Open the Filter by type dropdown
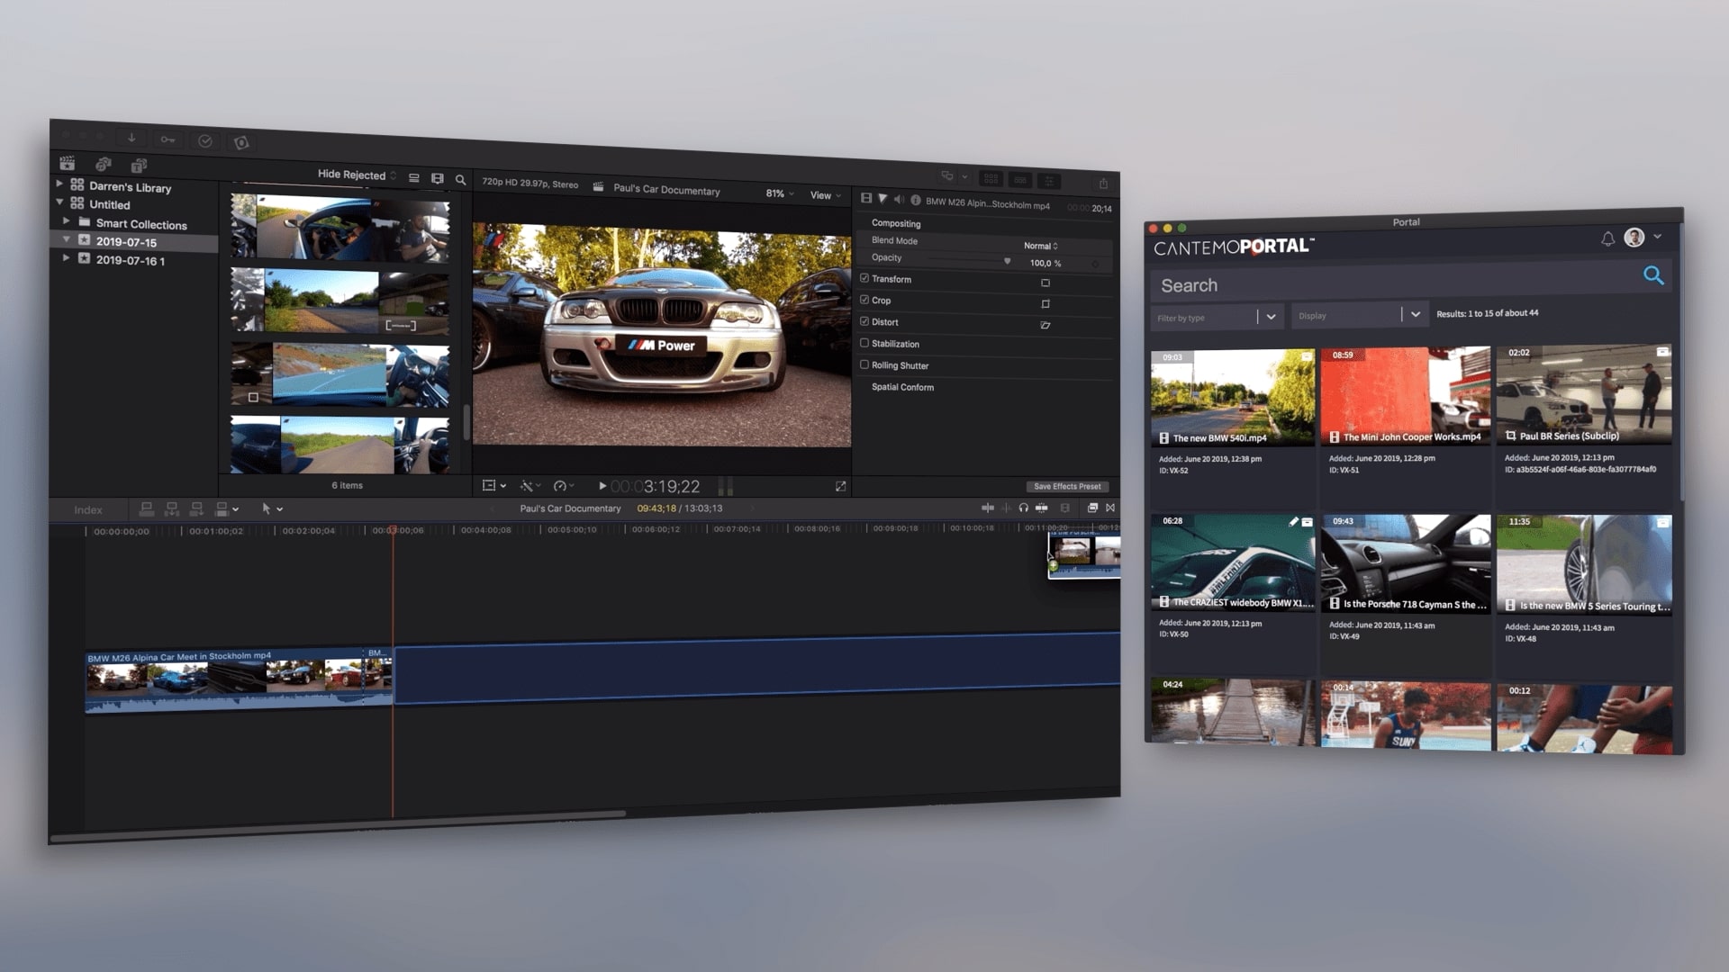 point(1271,317)
